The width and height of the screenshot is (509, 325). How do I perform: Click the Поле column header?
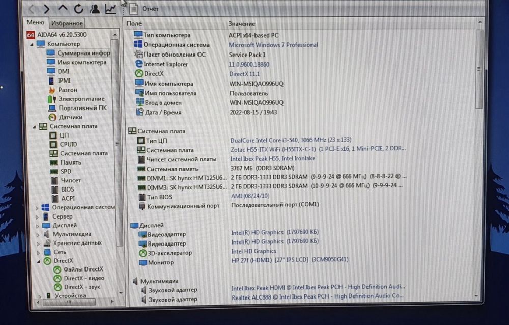tap(134, 23)
